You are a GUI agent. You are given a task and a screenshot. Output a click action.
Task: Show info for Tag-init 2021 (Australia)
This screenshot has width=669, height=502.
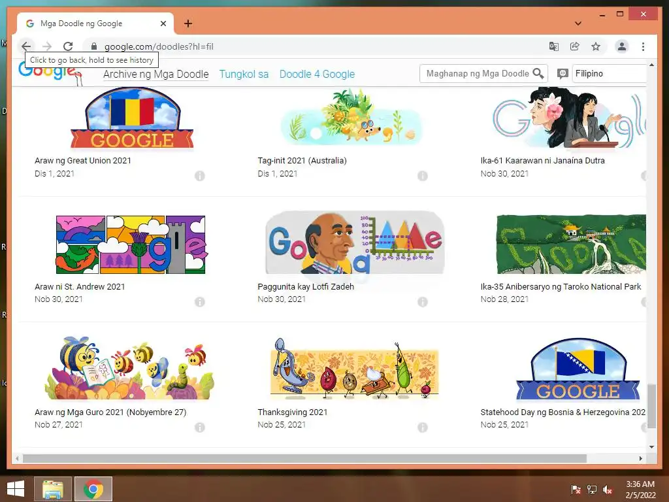[x=423, y=175]
